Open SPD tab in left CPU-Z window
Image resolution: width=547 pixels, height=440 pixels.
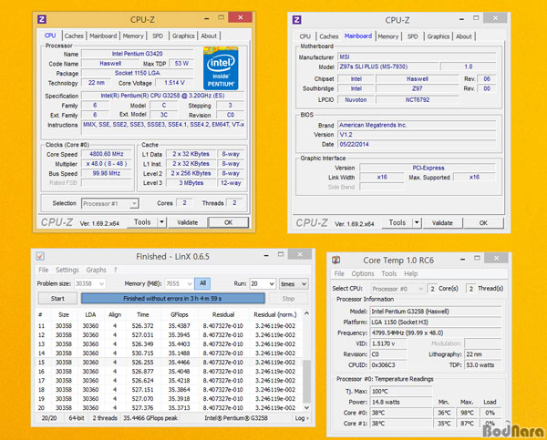pyautogui.click(x=158, y=36)
